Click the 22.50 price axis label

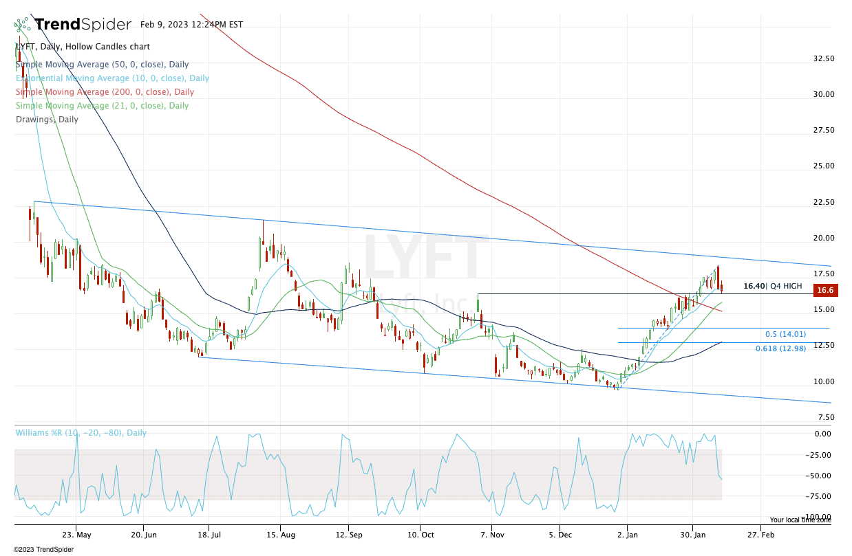(x=824, y=202)
